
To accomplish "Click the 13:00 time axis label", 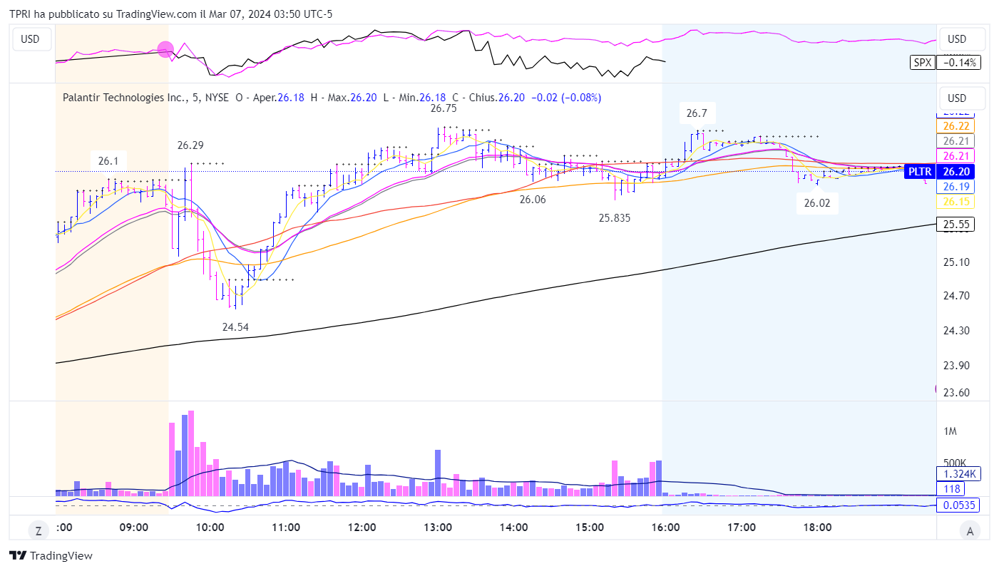I will pos(437,528).
